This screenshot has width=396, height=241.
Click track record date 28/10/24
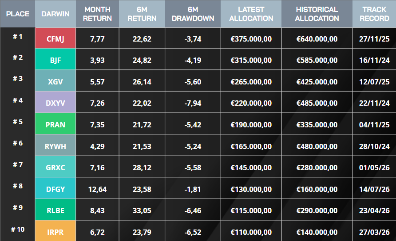pos(374,146)
